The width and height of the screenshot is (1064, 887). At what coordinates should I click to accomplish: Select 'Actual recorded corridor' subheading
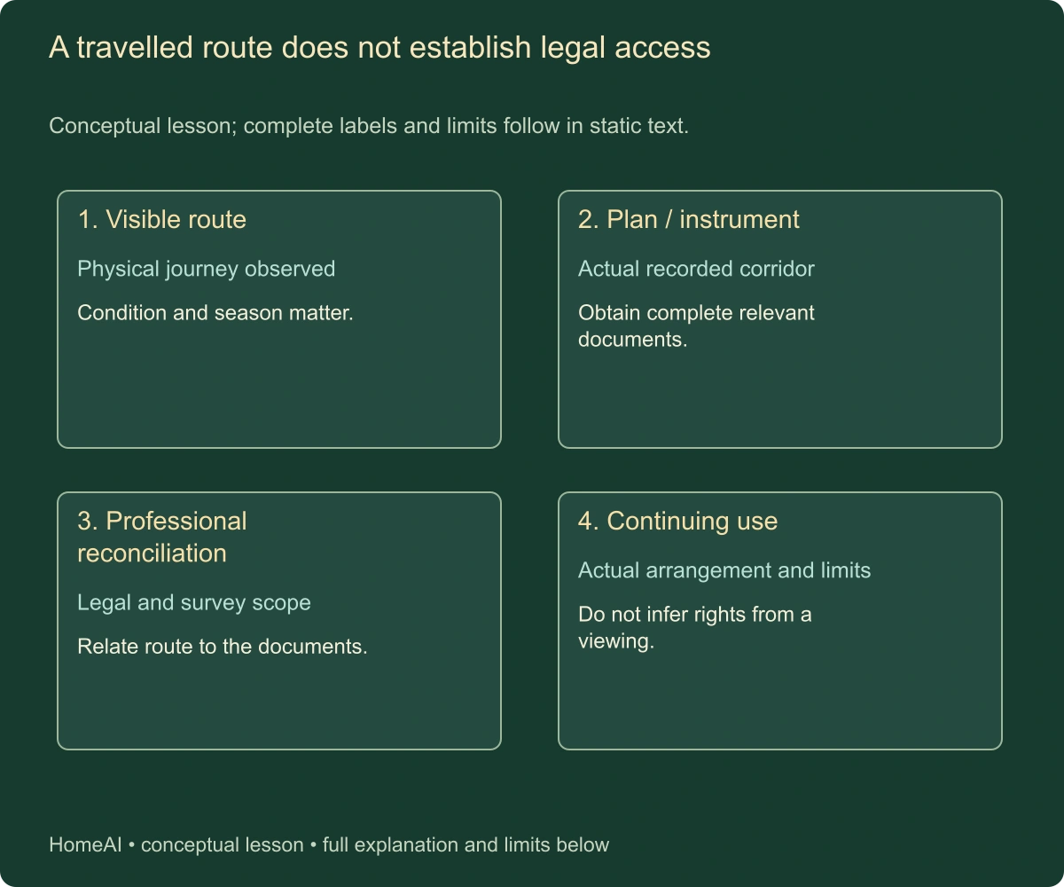(x=696, y=269)
